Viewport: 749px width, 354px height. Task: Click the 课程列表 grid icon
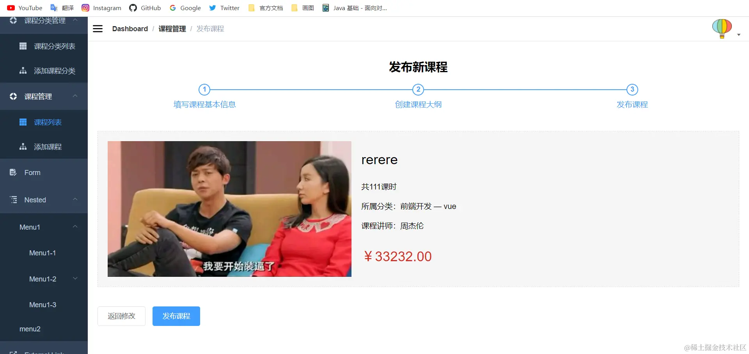[x=23, y=122]
